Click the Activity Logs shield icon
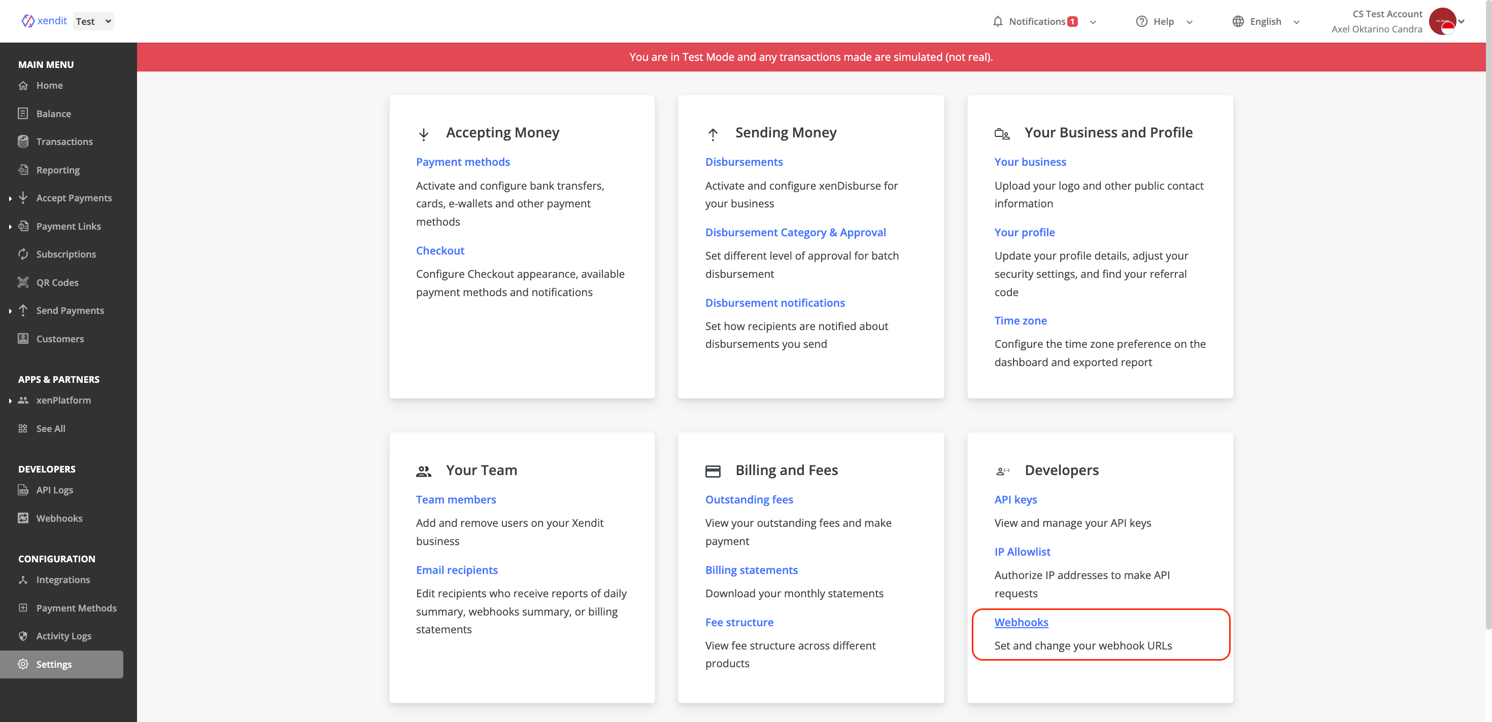 point(23,636)
